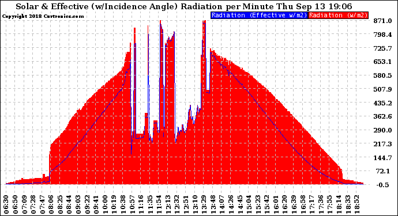This screenshot has width=398, height=216.
Task: Click the 18:33 time label
Action: point(348,204)
